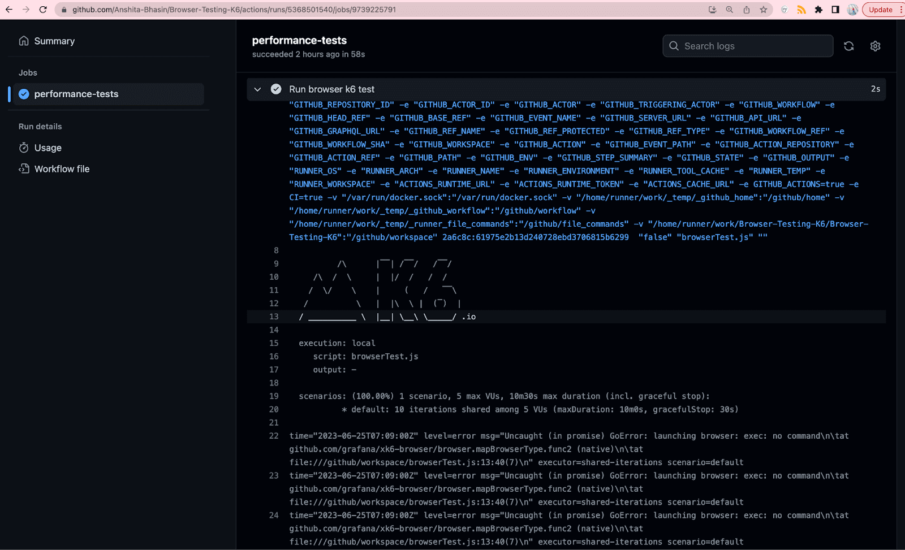The width and height of the screenshot is (905, 550).
Task: Click the bookmark star in the address bar
Action: (x=765, y=10)
